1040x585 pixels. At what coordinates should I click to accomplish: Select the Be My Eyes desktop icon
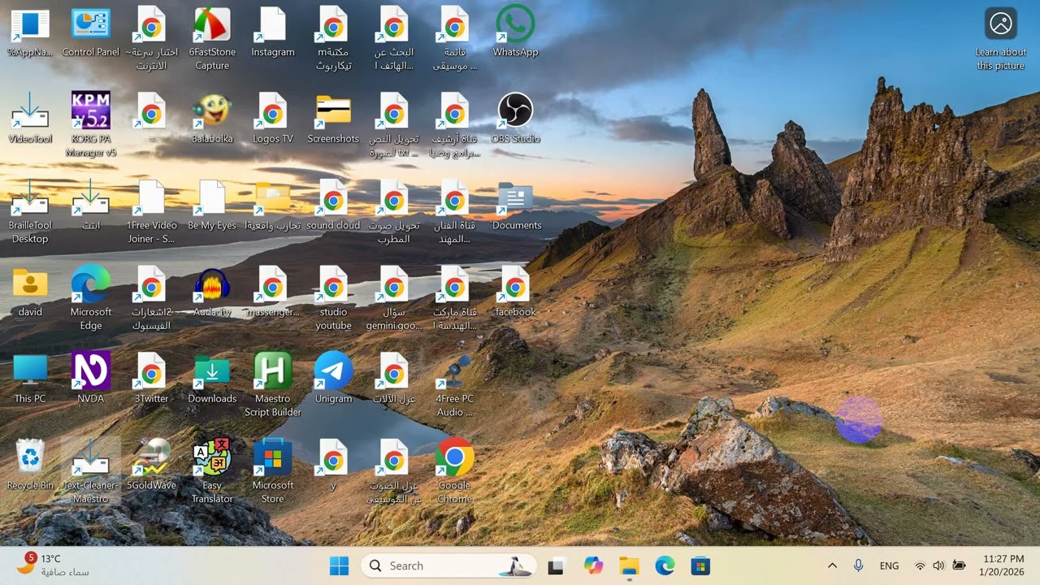[x=212, y=206]
